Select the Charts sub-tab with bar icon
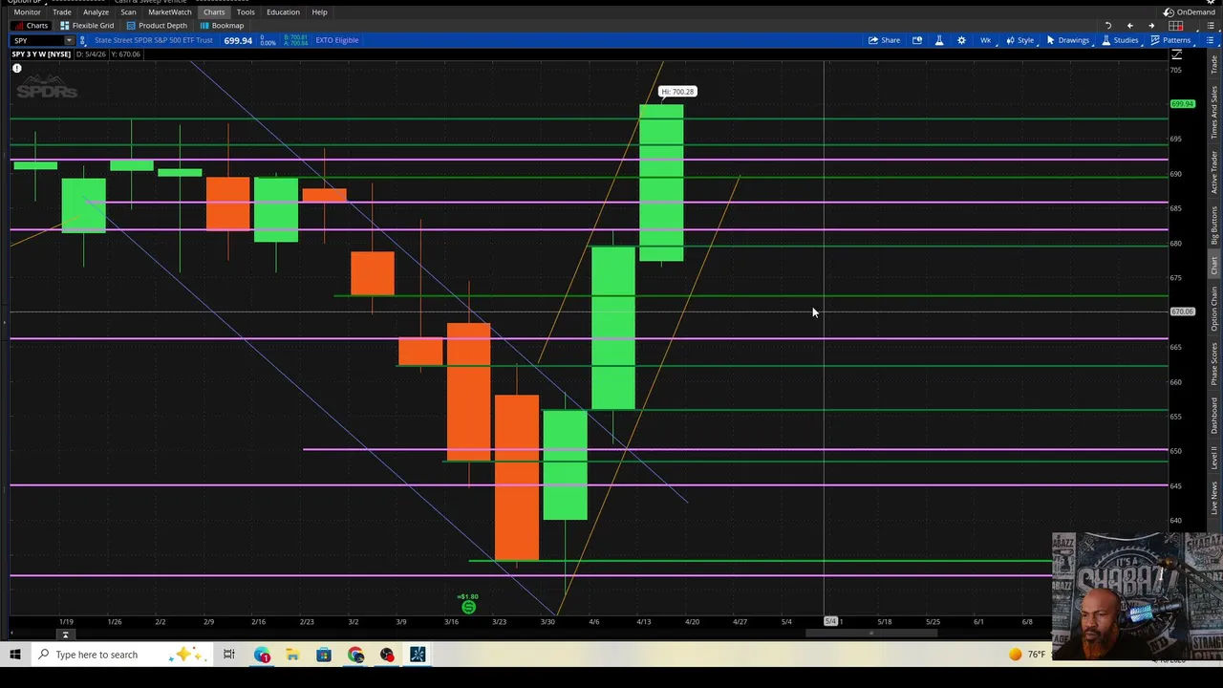This screenshot has height=688, width=1223. click(x=32, y=26)
